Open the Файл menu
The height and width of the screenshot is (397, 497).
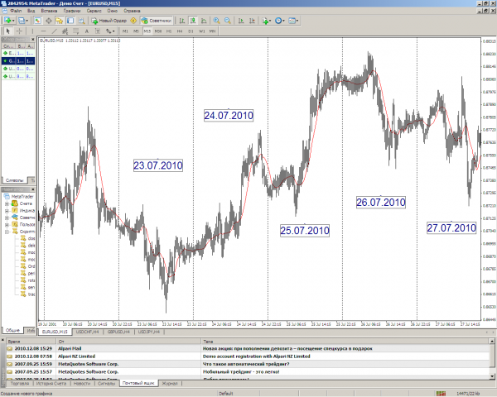tap(16, 11)
